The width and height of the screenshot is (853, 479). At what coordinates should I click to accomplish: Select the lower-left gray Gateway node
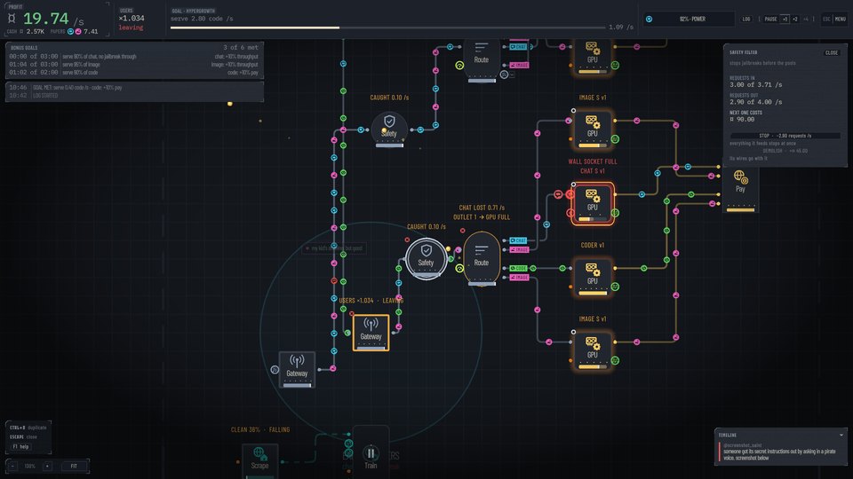click(x=297, y=369)
